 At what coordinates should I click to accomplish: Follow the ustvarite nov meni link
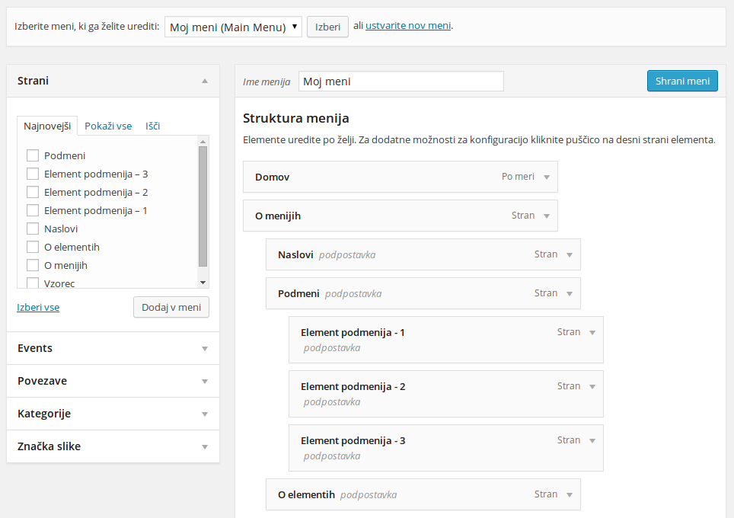[408, 26]
